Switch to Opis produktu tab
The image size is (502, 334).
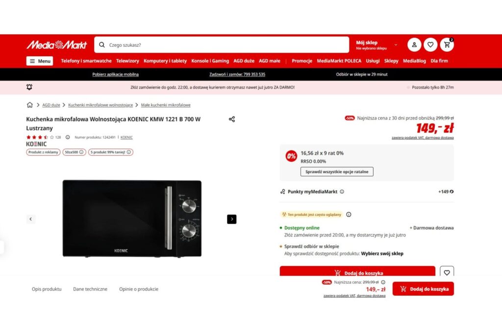tap(47, 289)
